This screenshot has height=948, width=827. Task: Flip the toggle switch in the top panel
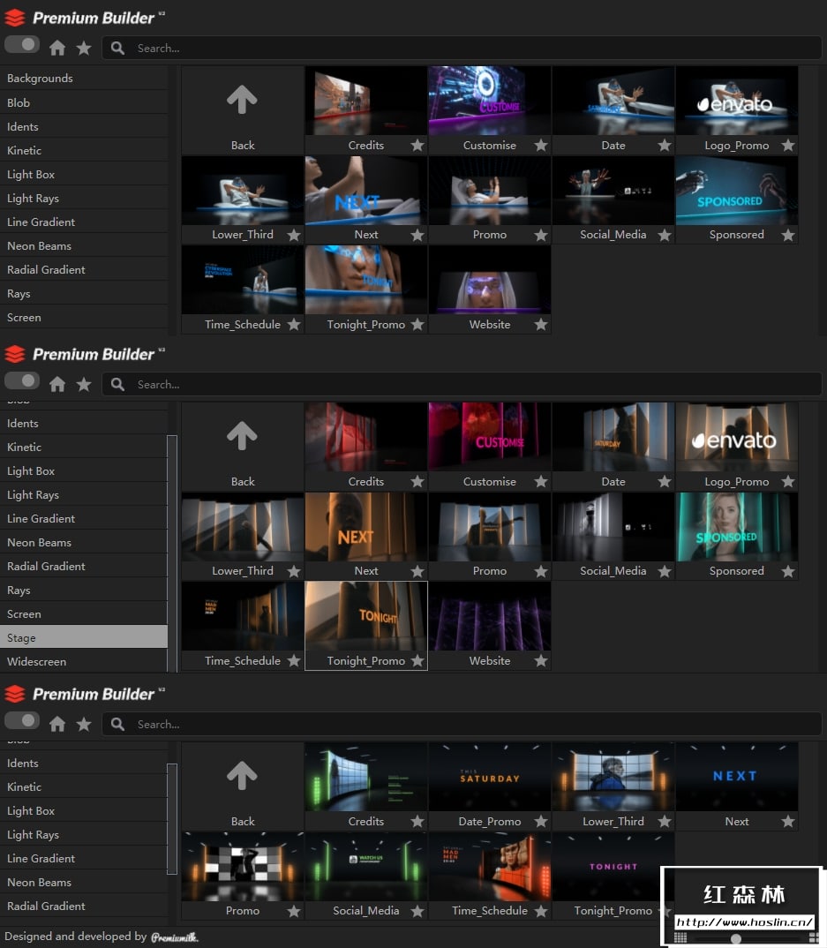(x=22, y=44)
